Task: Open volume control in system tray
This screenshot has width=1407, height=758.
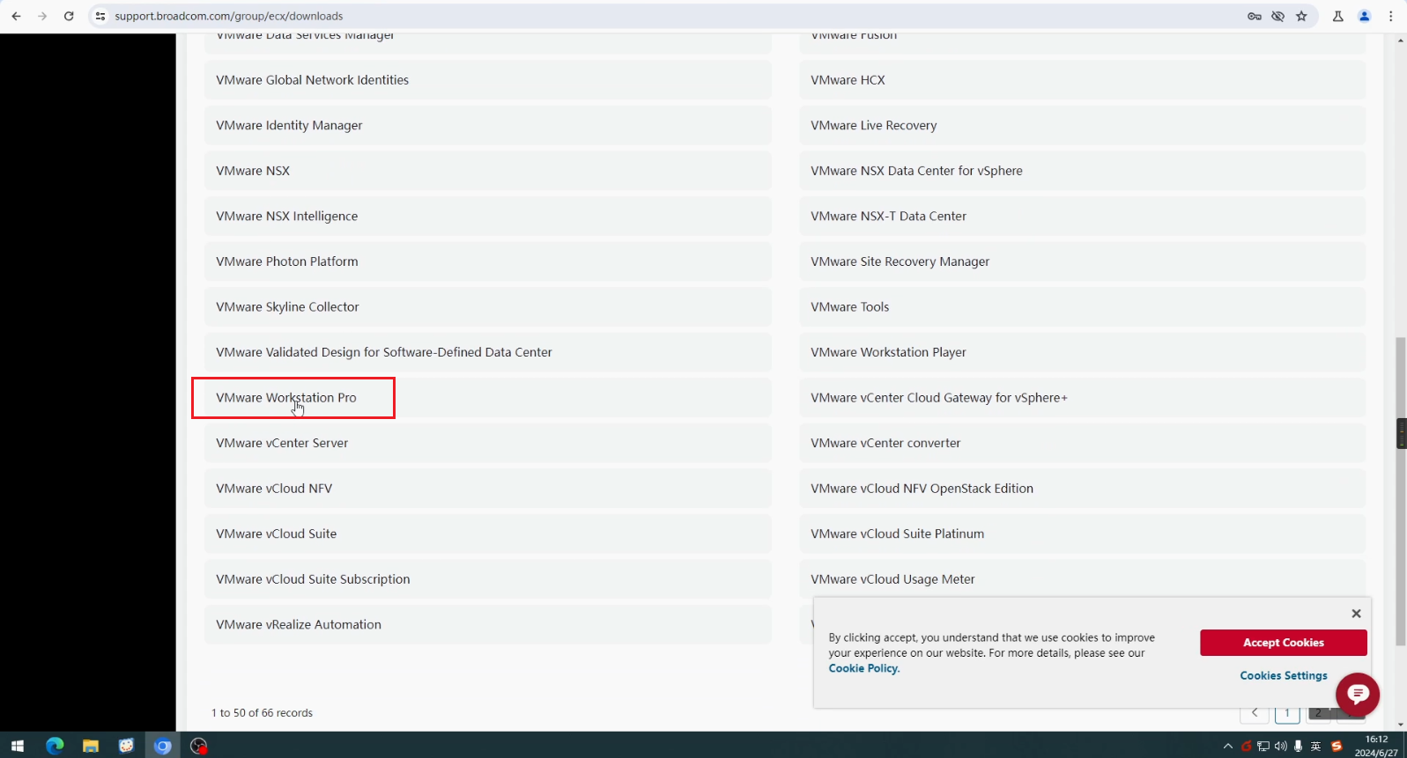Action: [x=1281, y=747]
